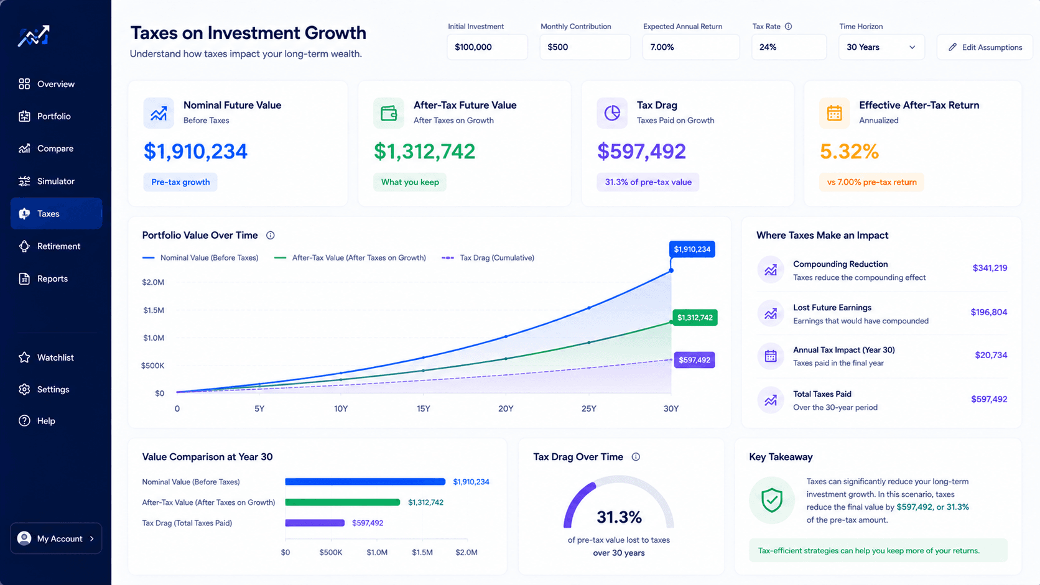Toggle Nominal Value legend series

pos(200,257)
